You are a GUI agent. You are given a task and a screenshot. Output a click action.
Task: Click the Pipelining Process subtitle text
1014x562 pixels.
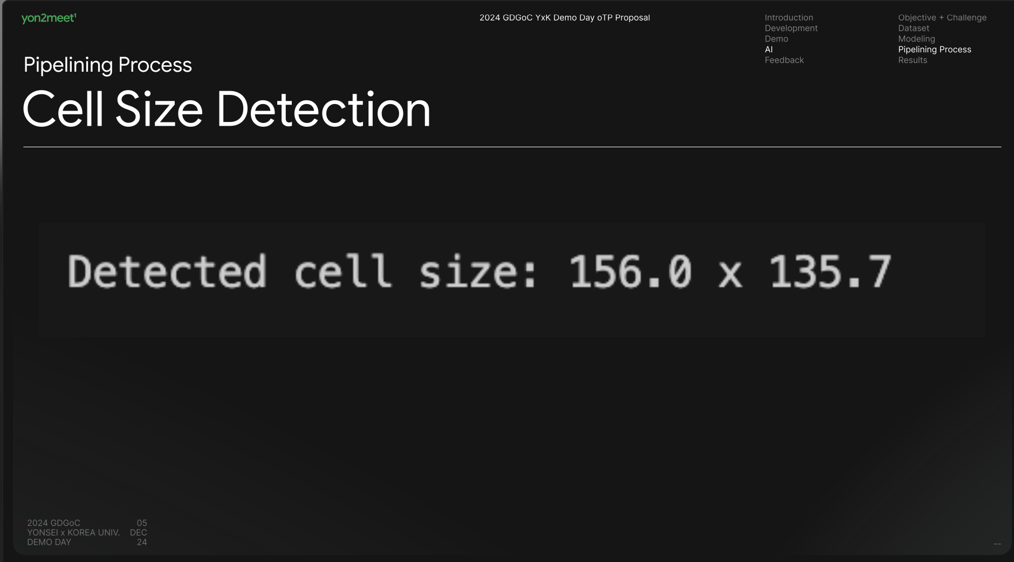(108, 65)
